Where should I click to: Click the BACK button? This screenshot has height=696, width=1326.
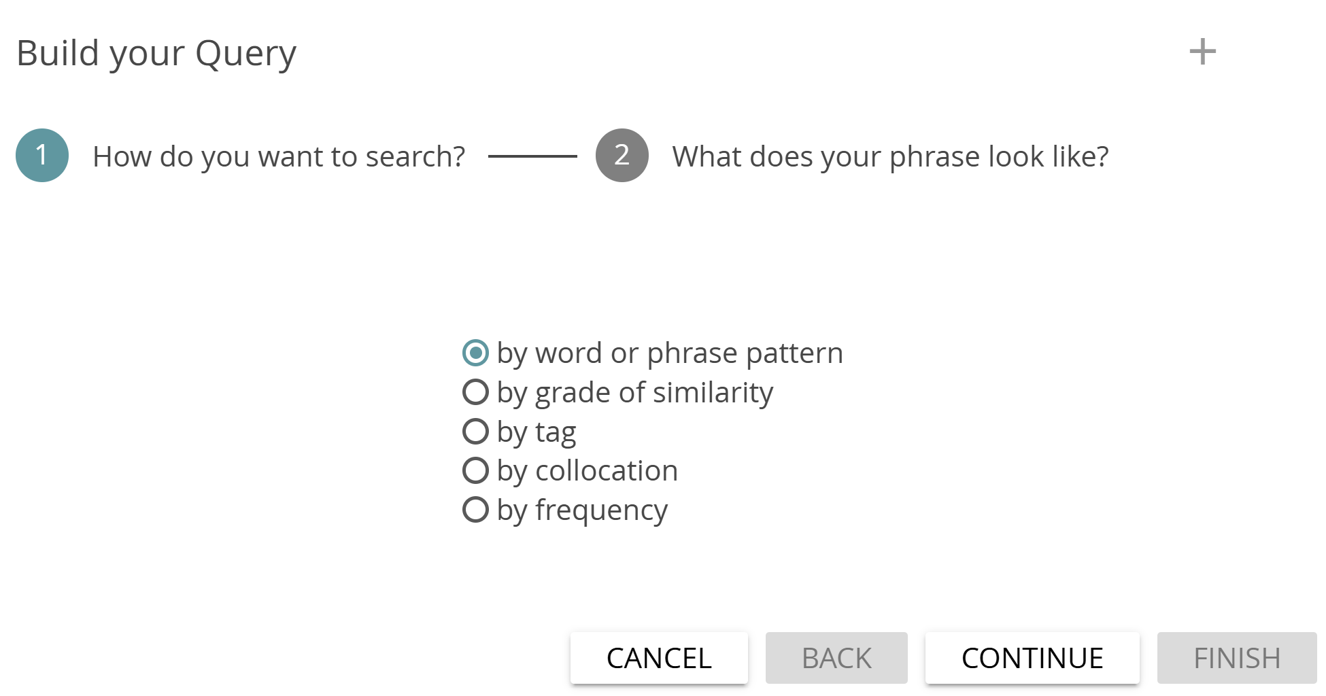836,657
